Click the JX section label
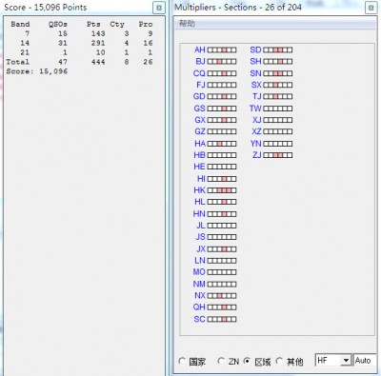 (x=201, y=248)
